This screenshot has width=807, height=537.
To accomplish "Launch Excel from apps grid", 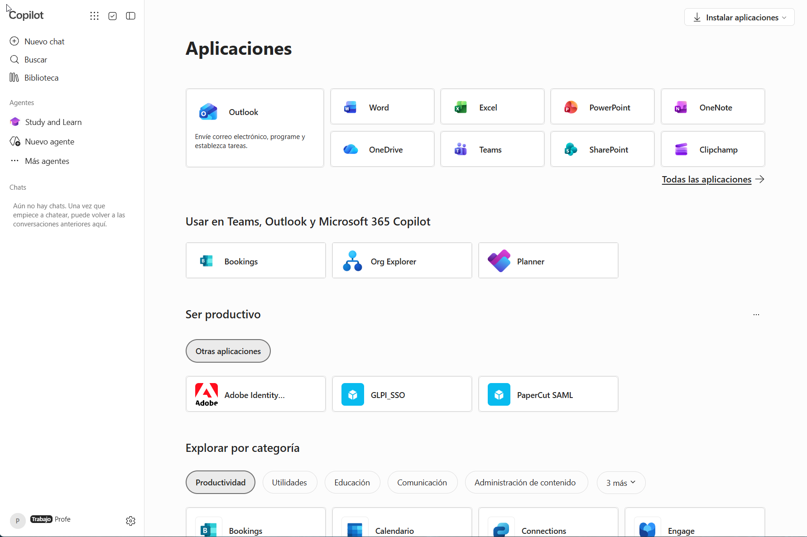I will [492, 107].
